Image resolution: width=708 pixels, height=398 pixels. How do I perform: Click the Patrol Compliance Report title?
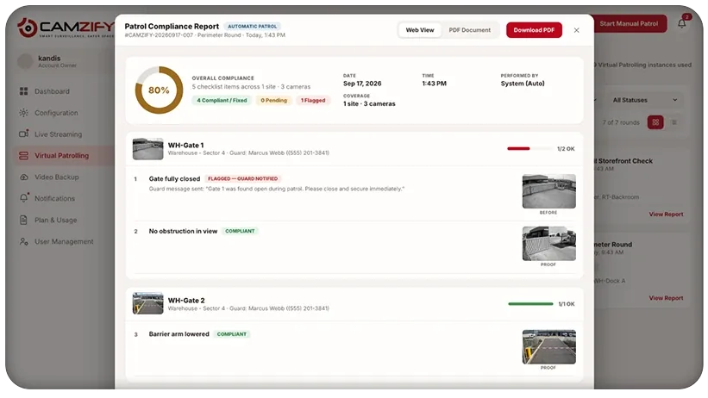[x=172, y=26]
